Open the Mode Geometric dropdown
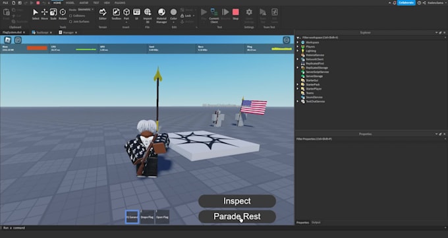 click(86, 9)
